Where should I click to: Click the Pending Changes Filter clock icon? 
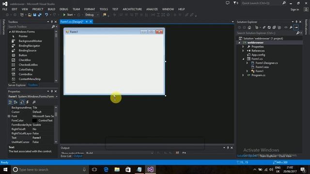(x=257, y=28)
